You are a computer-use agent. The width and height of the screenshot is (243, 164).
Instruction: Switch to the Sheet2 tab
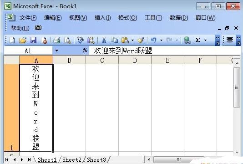(72, 159)
